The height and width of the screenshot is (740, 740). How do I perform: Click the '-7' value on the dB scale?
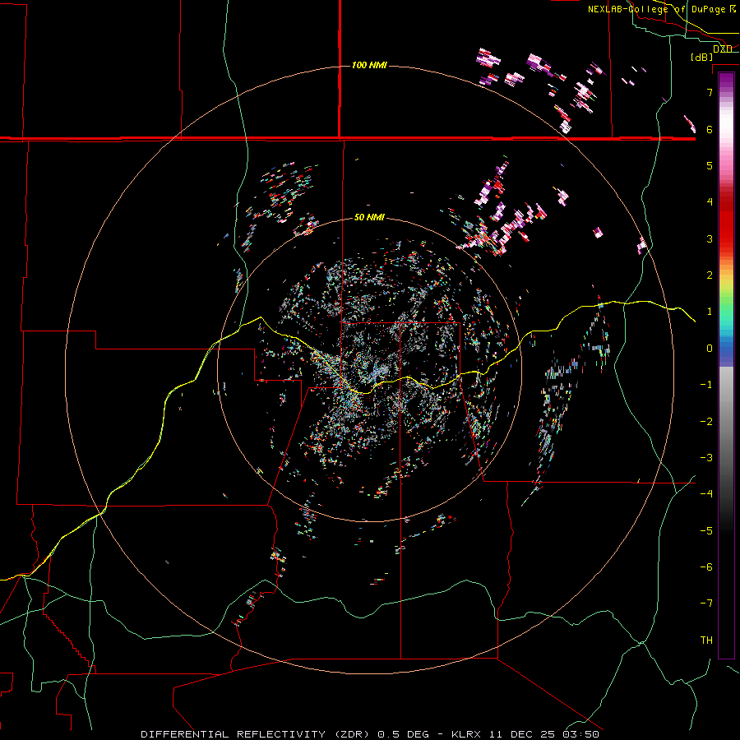click(706, 604)
